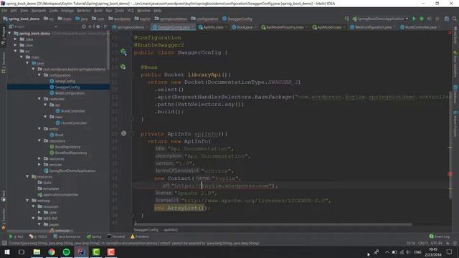Switch to the Book.java editor tab
The image size is (459, 258).
click(244, 27)
